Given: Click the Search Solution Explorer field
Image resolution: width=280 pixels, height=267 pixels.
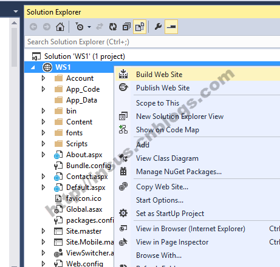Looking at the screenshot, I should pyautogui.click(x=152, y=42).
